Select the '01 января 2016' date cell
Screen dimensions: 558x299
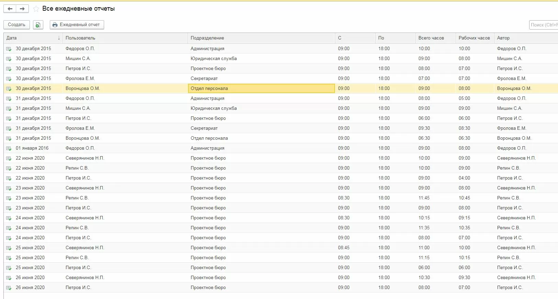[x=32, y=148]
